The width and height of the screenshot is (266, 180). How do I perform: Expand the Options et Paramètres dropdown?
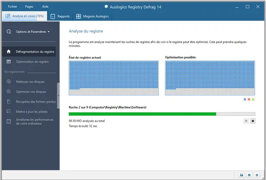point(32,32)
